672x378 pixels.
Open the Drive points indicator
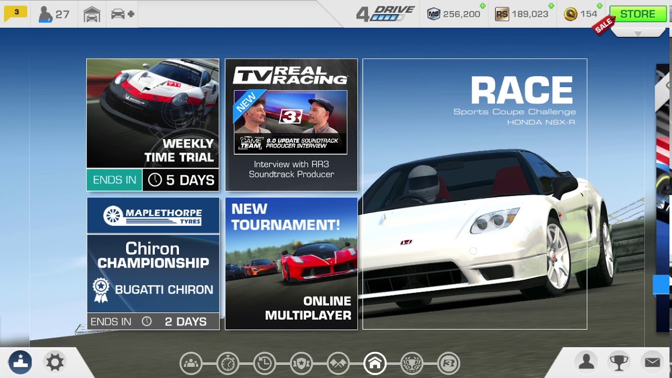(385, 14)
